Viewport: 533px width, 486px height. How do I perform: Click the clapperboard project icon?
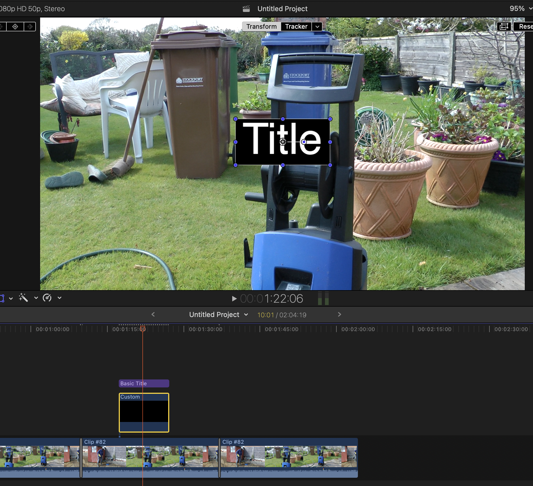(246, 9)
